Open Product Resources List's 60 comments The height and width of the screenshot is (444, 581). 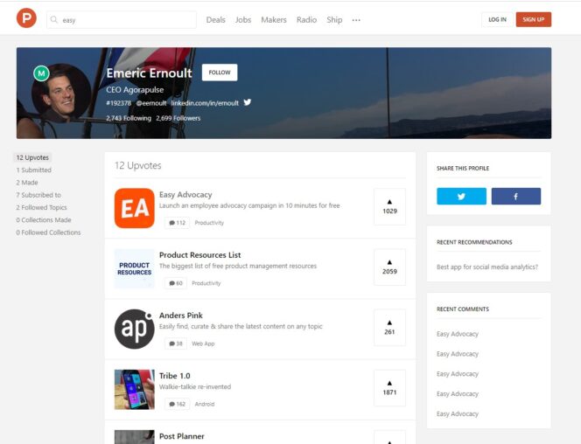coord(176,283)
